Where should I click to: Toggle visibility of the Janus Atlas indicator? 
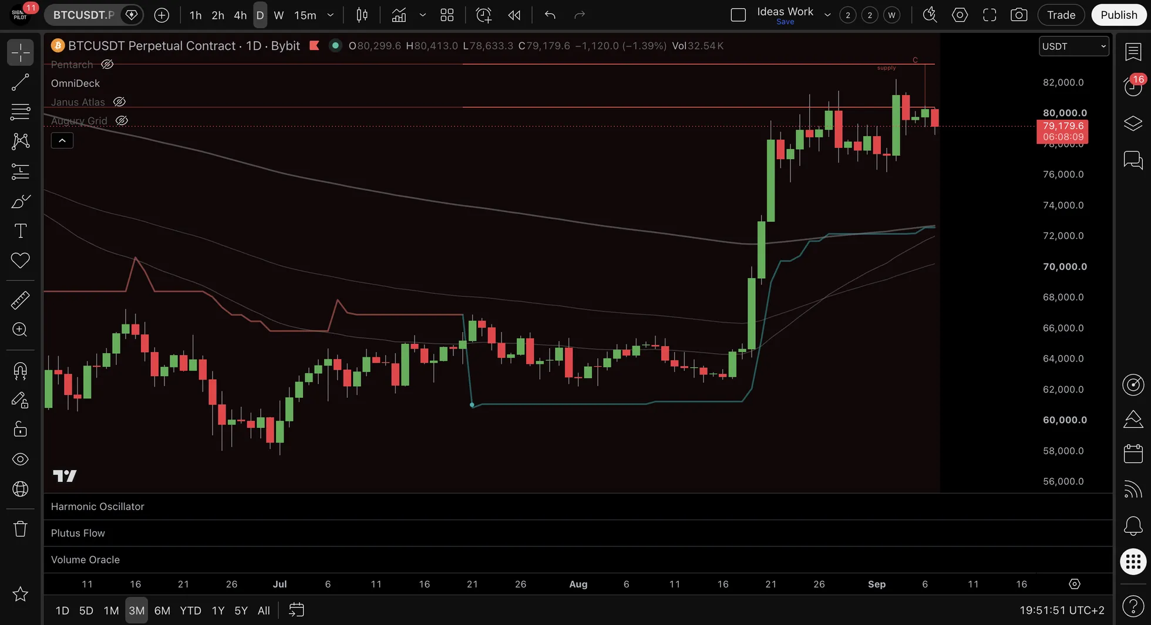pyautogui.click(x=119, y=102)
